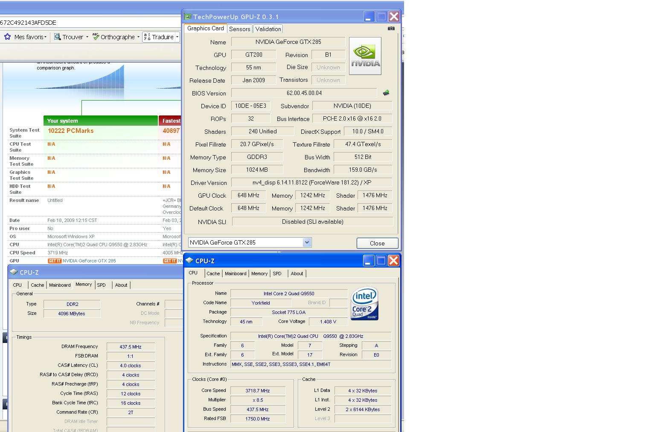Click the NVIDIA SLI status field
Screen dimensions: 672x432
coord(312,222)
